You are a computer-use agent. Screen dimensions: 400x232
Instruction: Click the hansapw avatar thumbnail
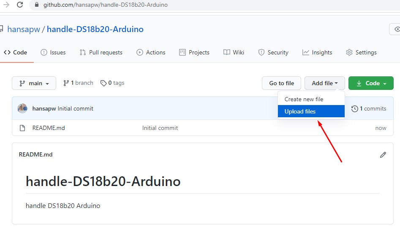click(x=22, y=108)
